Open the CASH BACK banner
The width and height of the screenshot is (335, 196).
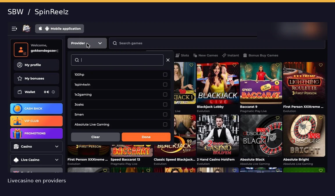point(36,108)
